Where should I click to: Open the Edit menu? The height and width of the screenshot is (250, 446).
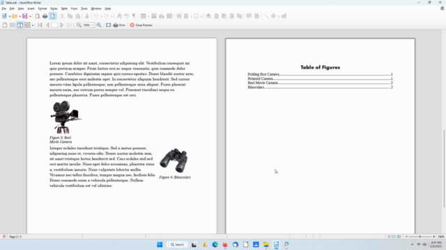coord(12,8)
